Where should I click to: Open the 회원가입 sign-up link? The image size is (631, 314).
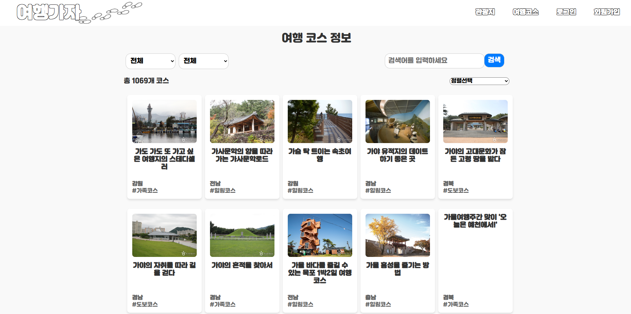[x=607, y=12]
